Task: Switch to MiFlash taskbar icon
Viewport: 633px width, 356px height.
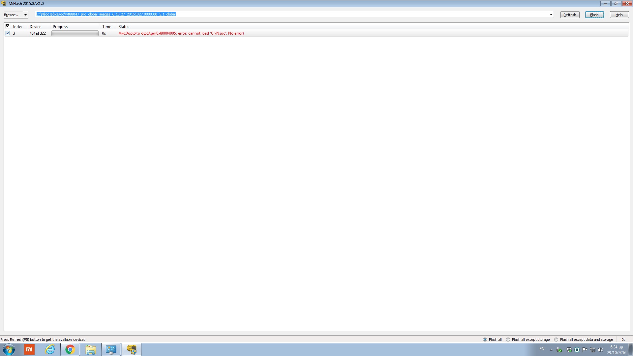Action: [x=132, y=349]
